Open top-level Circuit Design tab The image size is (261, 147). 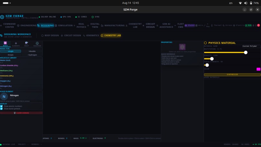(149, 25)
